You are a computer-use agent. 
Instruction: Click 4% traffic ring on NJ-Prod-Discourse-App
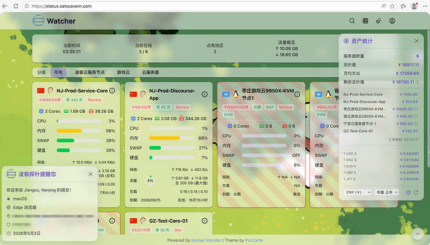coord(150,181)
